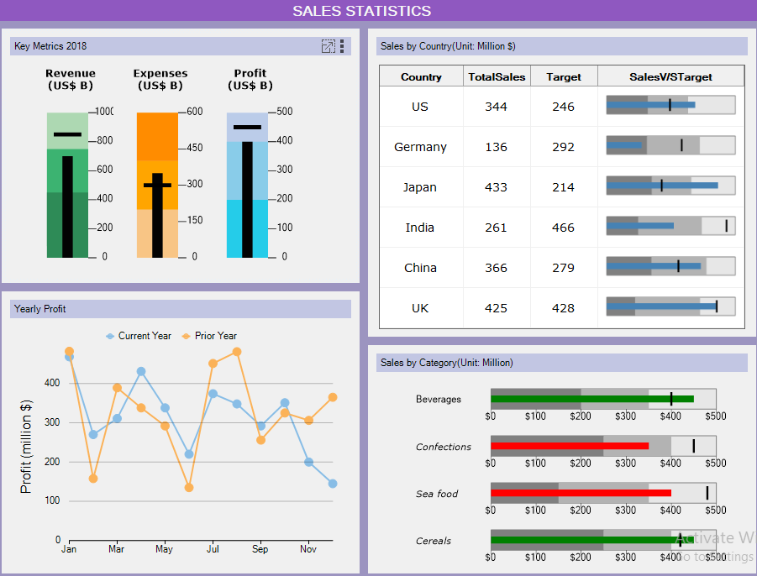The width and height of the screenshot is (757, 576).
Task: Click the SALES STATISTICS dashboard title
Action: [361, 11]
